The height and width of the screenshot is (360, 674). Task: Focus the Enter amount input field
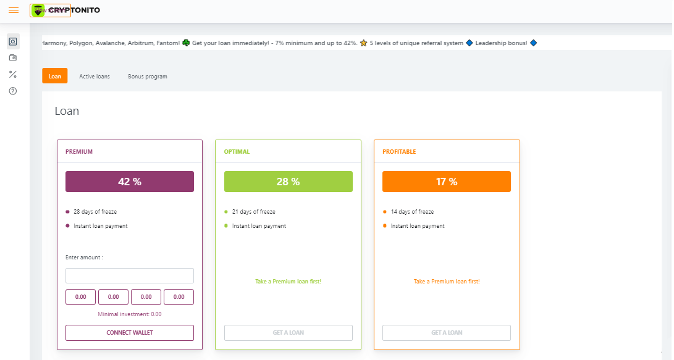[x=129, y=276]
